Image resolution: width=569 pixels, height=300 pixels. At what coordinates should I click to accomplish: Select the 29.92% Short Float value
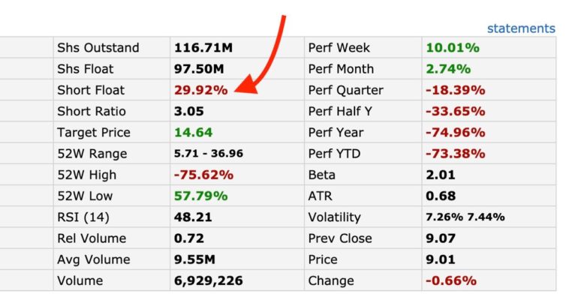point(200,90)
